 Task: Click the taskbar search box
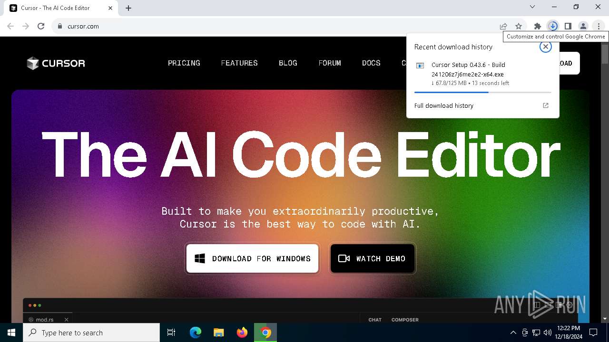(91, 332)
